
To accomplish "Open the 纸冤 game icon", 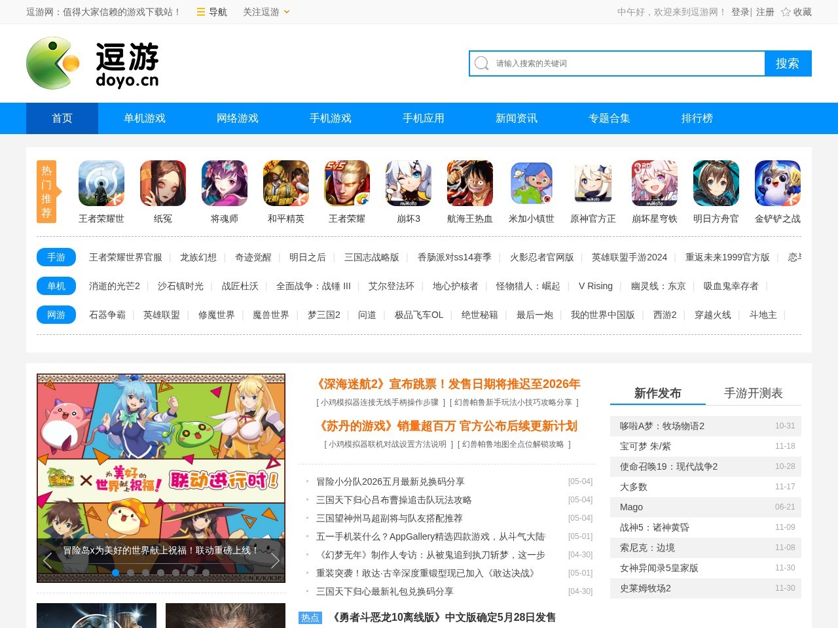I will [x=163, y=183].
